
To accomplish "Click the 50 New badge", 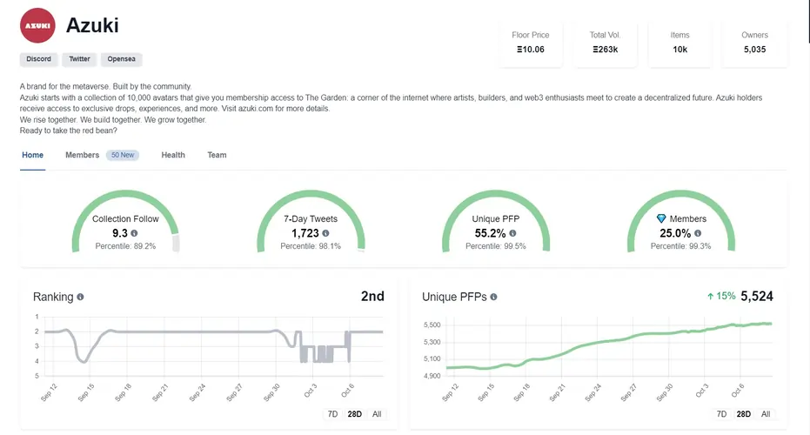I will 123,155.
